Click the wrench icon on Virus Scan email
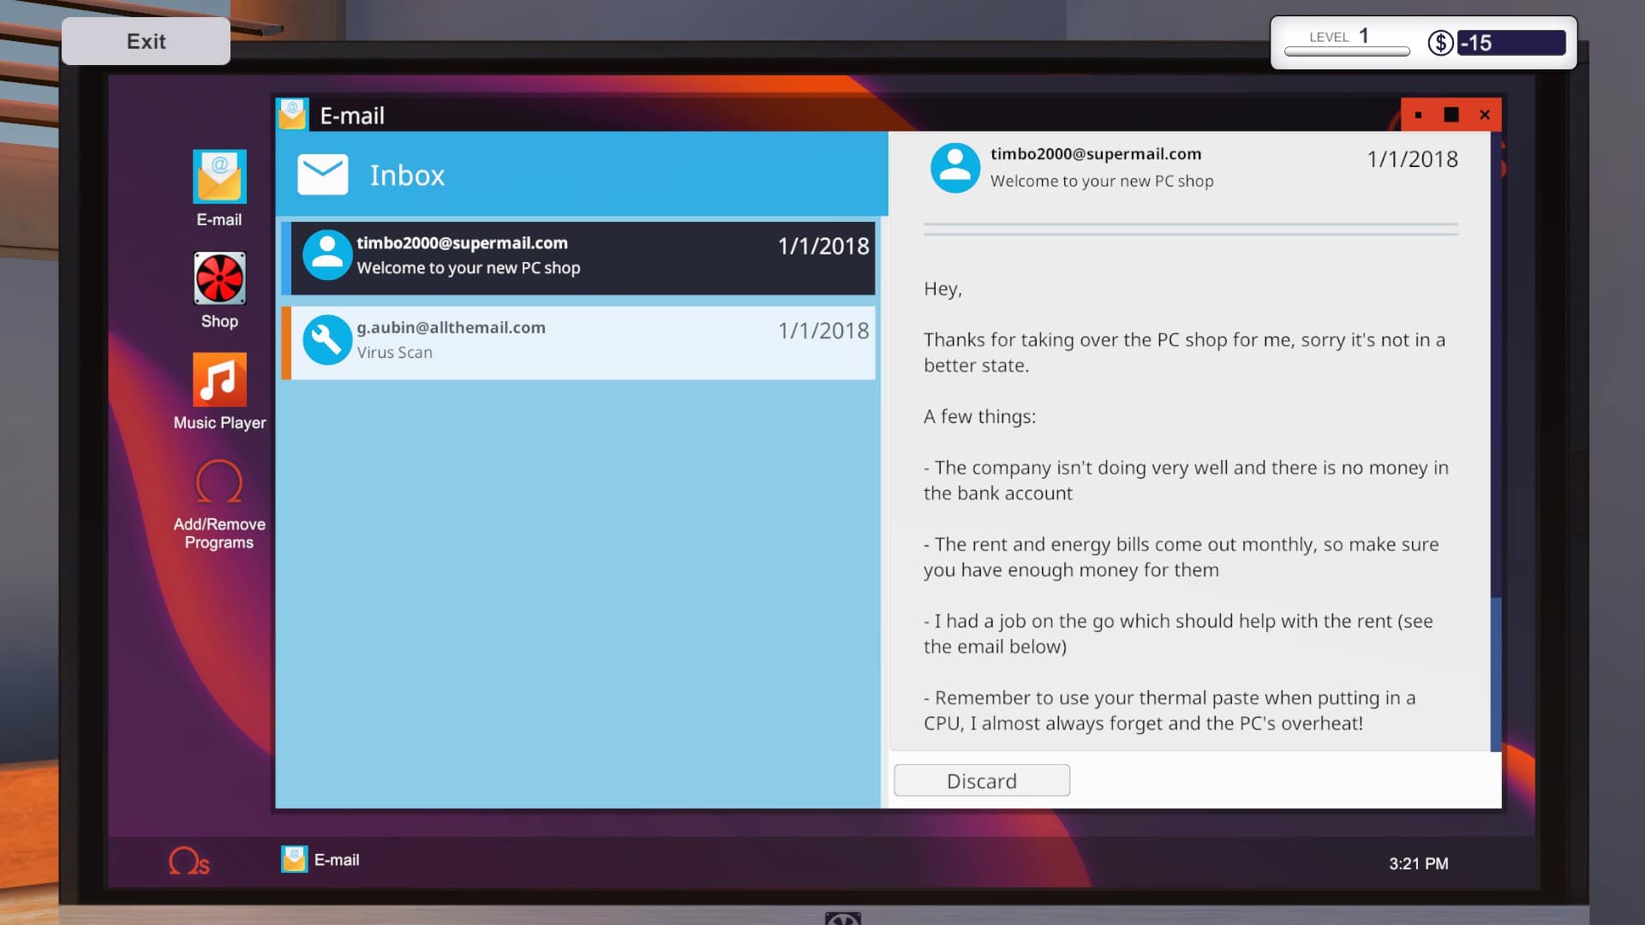The image size is (1645, 925). (x=326, y=340)
